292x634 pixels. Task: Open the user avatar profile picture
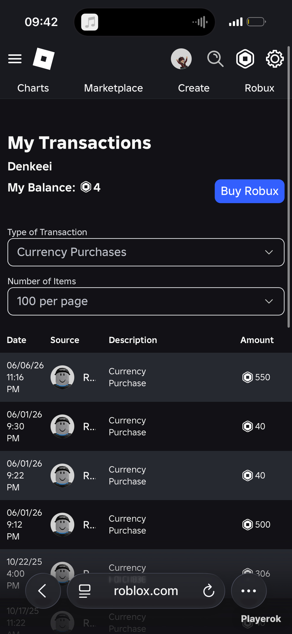(181, 59)
